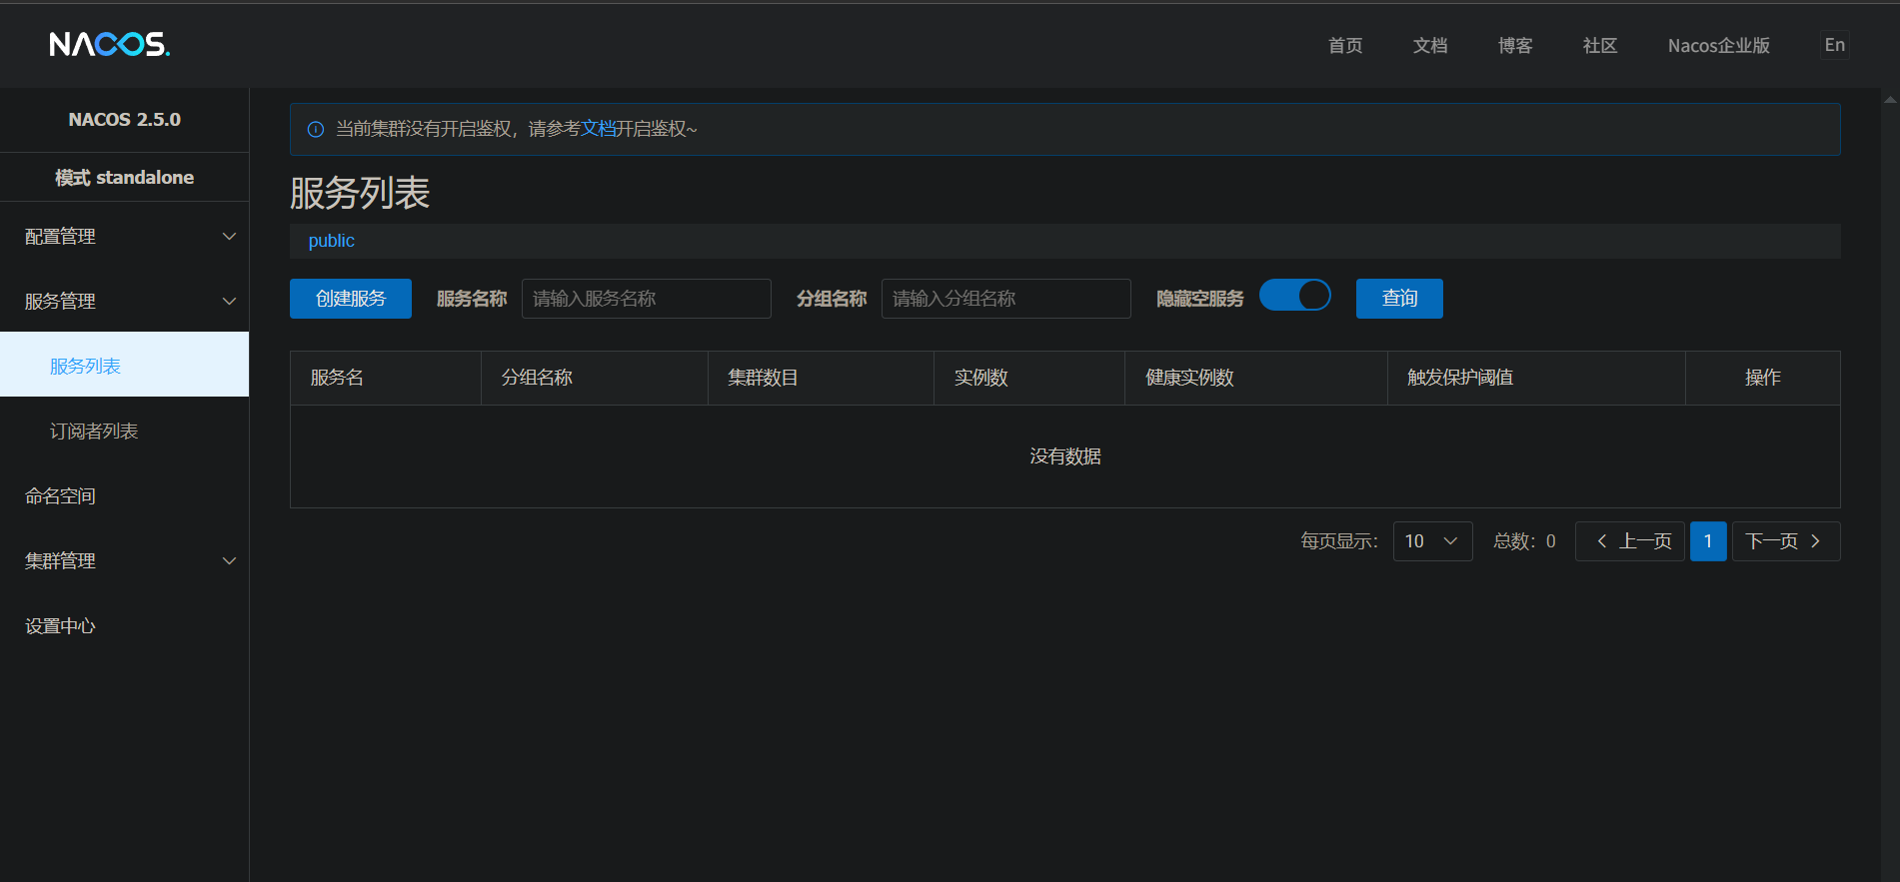
Task: Expand the 配置管理 menu
Action: (x=124, y=237)
